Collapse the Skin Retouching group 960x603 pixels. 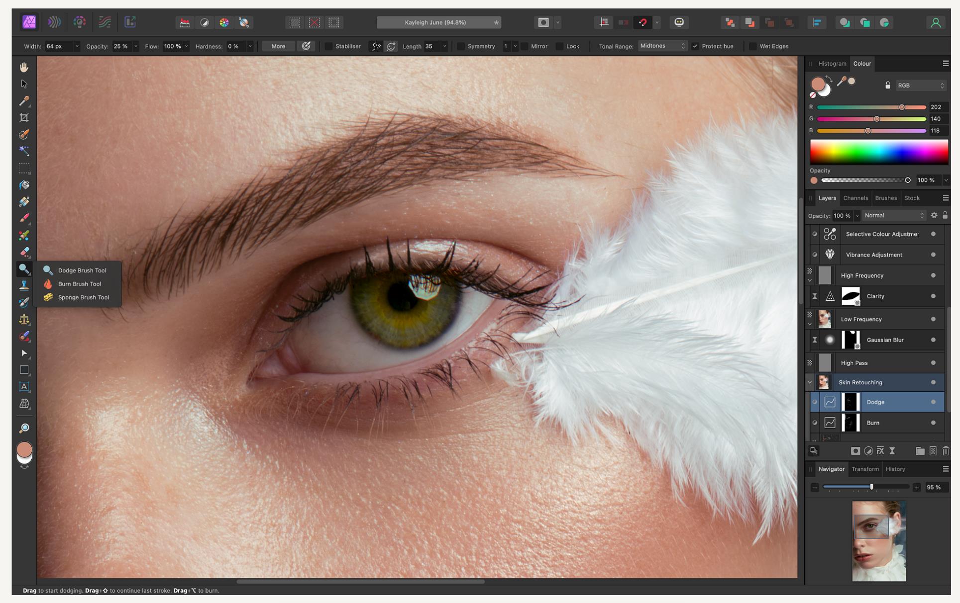[x=810, y=382]
